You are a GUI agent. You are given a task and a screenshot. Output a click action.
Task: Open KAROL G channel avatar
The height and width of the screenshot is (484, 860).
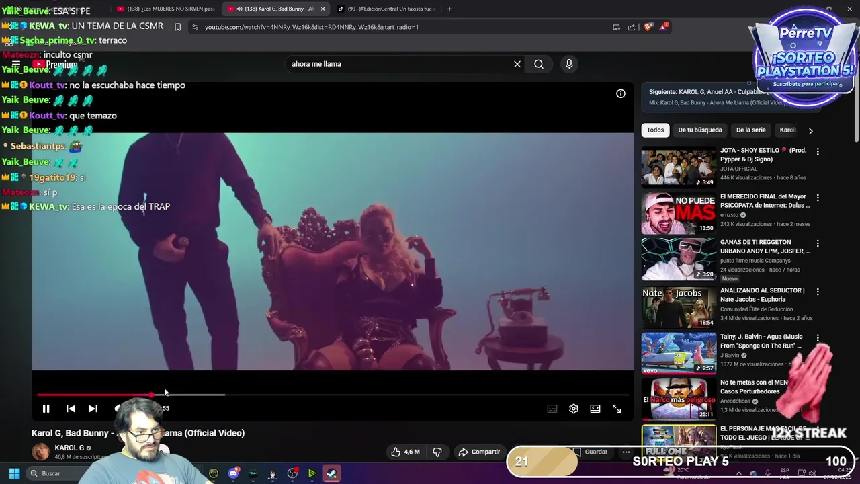click(x=41, y=451)
